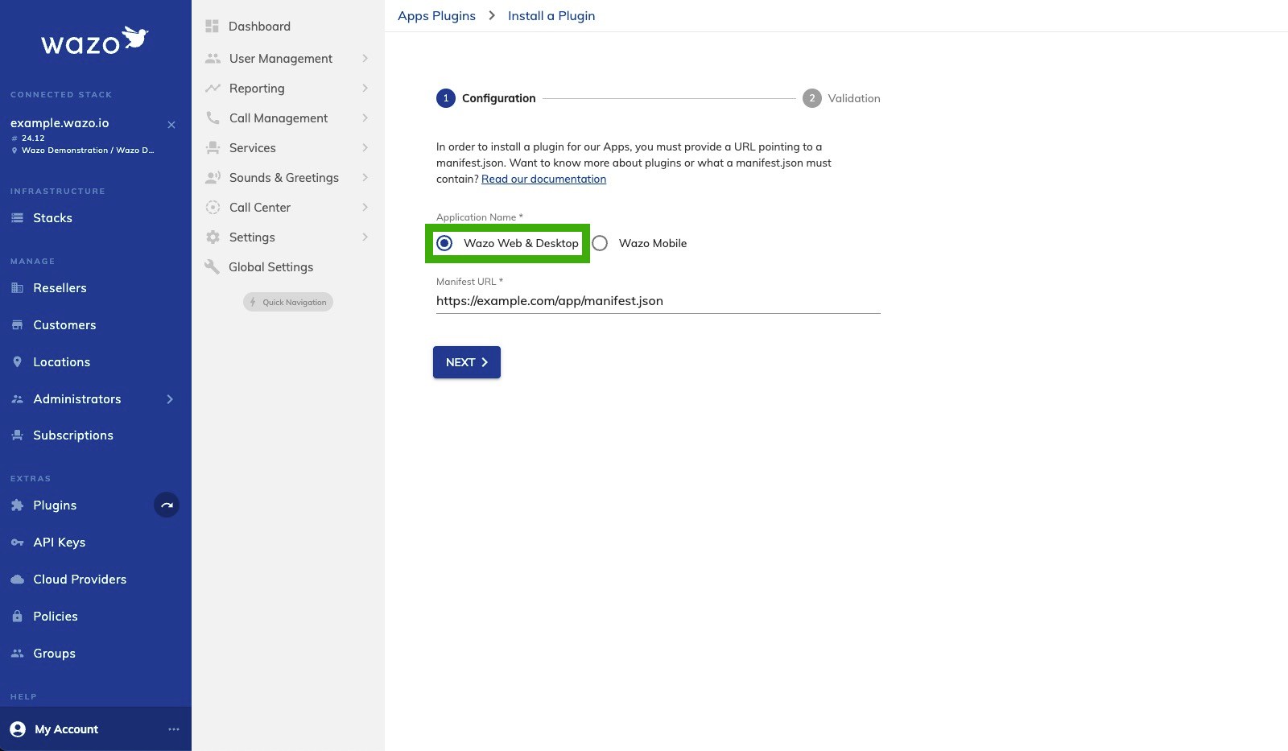
Task: Click the User Management people icon
Action: click(x=213, y=59)
